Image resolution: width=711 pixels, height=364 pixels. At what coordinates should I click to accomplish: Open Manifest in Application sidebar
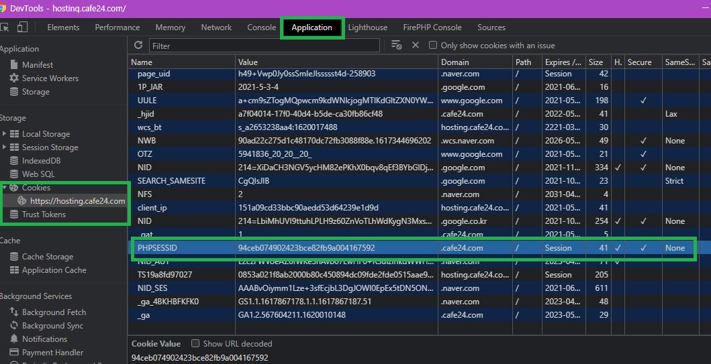coord(37,65)
